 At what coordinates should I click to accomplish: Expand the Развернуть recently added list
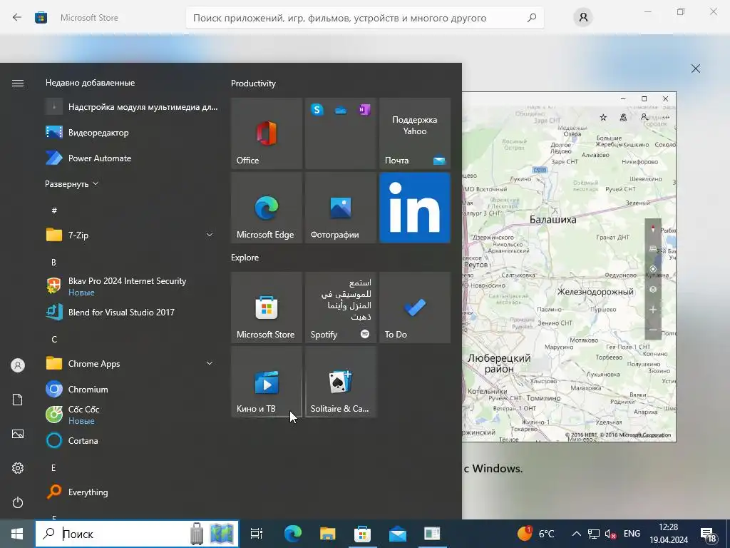72,184
